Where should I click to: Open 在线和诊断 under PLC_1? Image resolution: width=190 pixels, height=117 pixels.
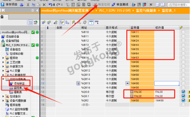tap(16, 54)
